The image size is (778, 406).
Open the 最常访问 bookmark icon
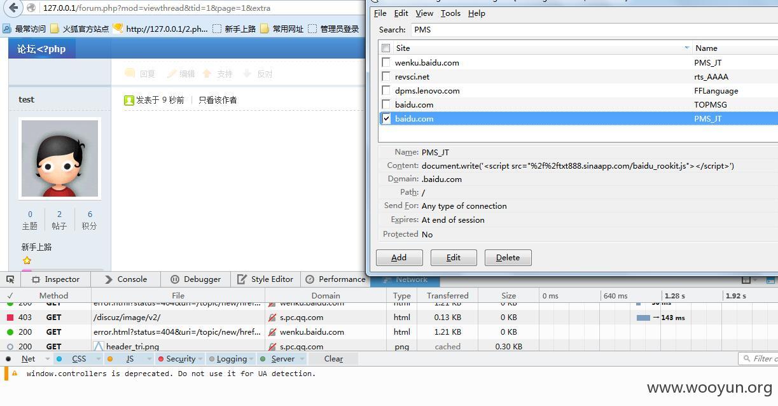coord(7,29)
